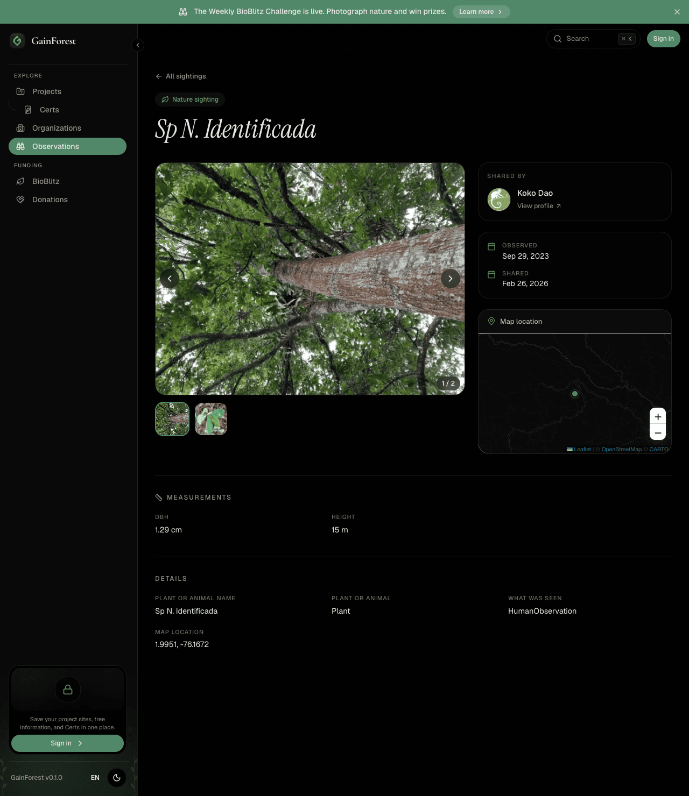Click the green map marker

[x=575, y=394]
